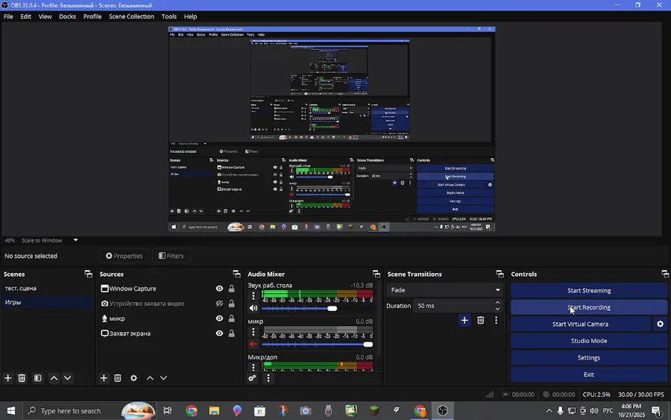Open the Tools menu
Image resolution: width=671 pixels, height=420 pixels.
pos(169,16)
